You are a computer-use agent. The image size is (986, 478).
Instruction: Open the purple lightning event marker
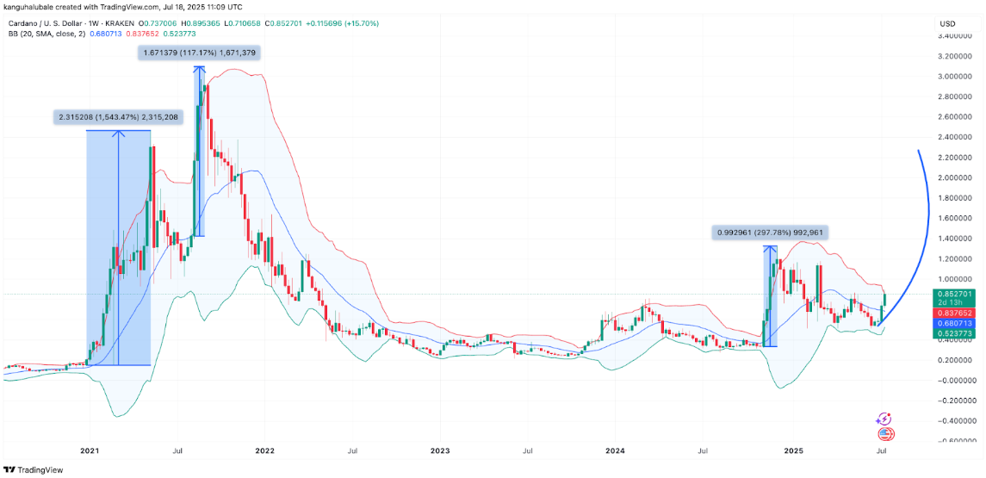coord(884,419)
